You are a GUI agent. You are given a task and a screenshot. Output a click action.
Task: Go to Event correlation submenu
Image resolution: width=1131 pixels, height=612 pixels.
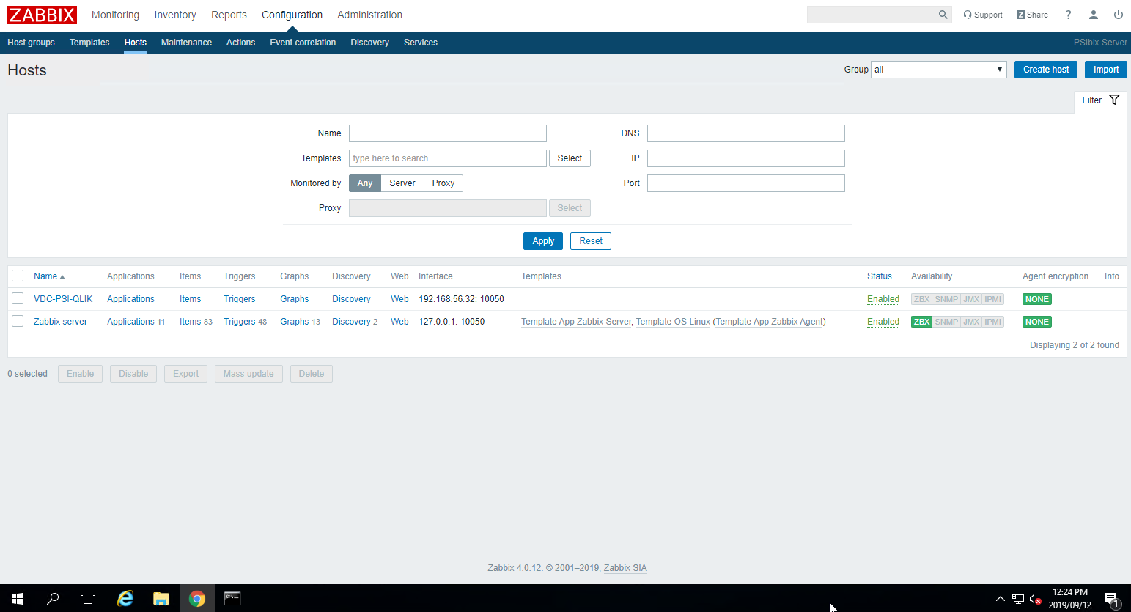303,43
